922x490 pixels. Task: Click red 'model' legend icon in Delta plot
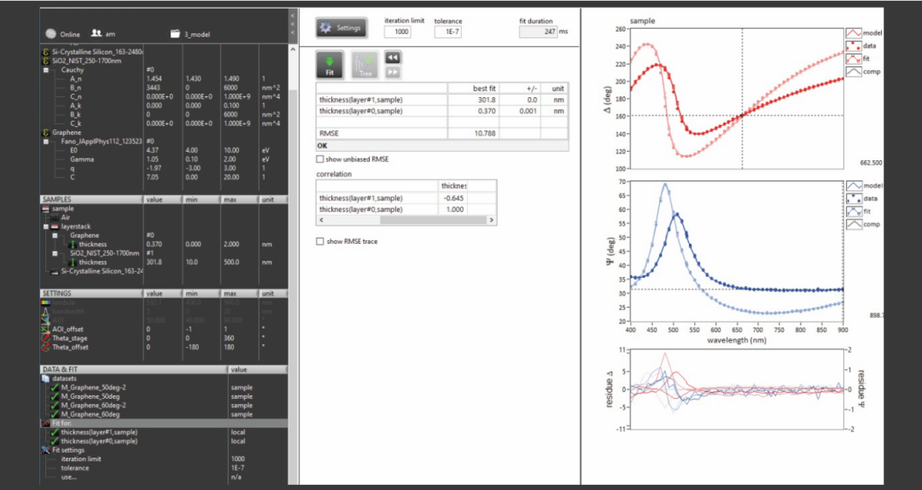pos(854,33)
